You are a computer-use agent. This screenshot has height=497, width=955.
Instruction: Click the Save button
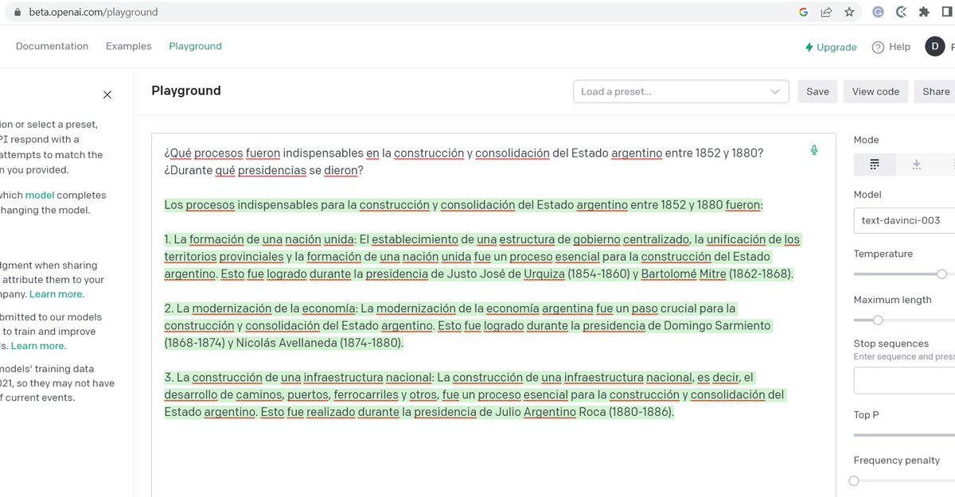(x=817, y=91)
